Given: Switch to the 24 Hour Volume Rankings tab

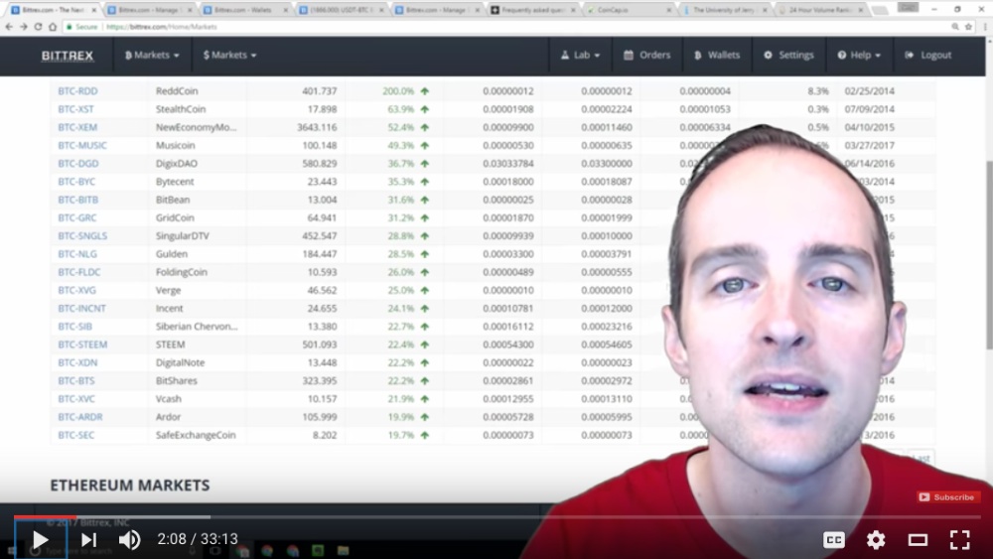Looking at the screenshot, I should point(821,10).
